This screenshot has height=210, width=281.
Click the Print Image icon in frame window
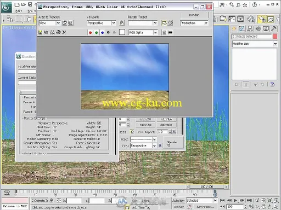point(58,32)
